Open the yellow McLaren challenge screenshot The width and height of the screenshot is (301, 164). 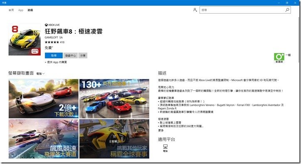114,139
